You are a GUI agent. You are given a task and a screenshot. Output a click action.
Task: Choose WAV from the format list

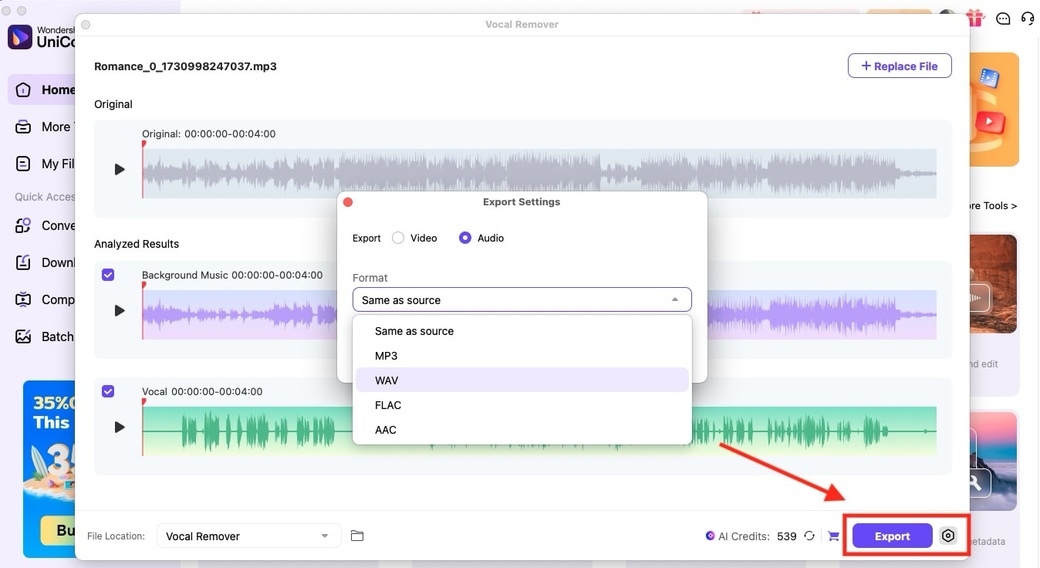tap(522, 380)
